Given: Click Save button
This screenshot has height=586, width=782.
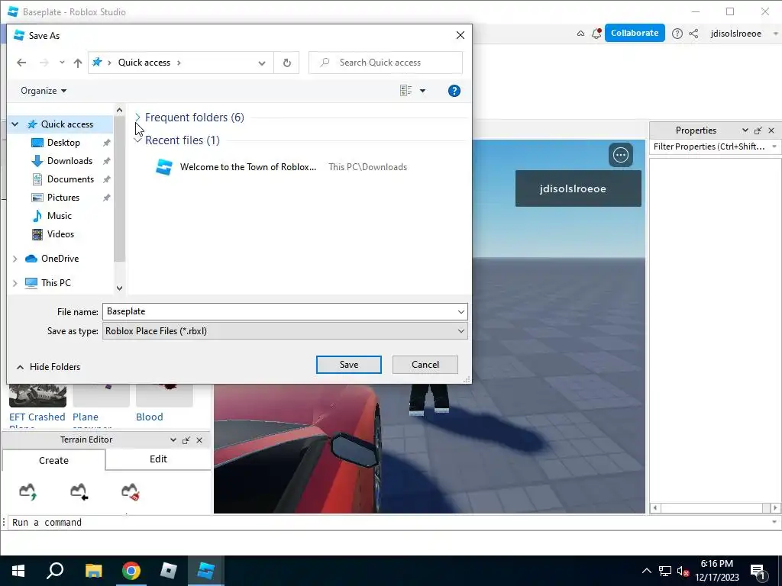Looking at the screenshot, I should click(x=348, y=365).
